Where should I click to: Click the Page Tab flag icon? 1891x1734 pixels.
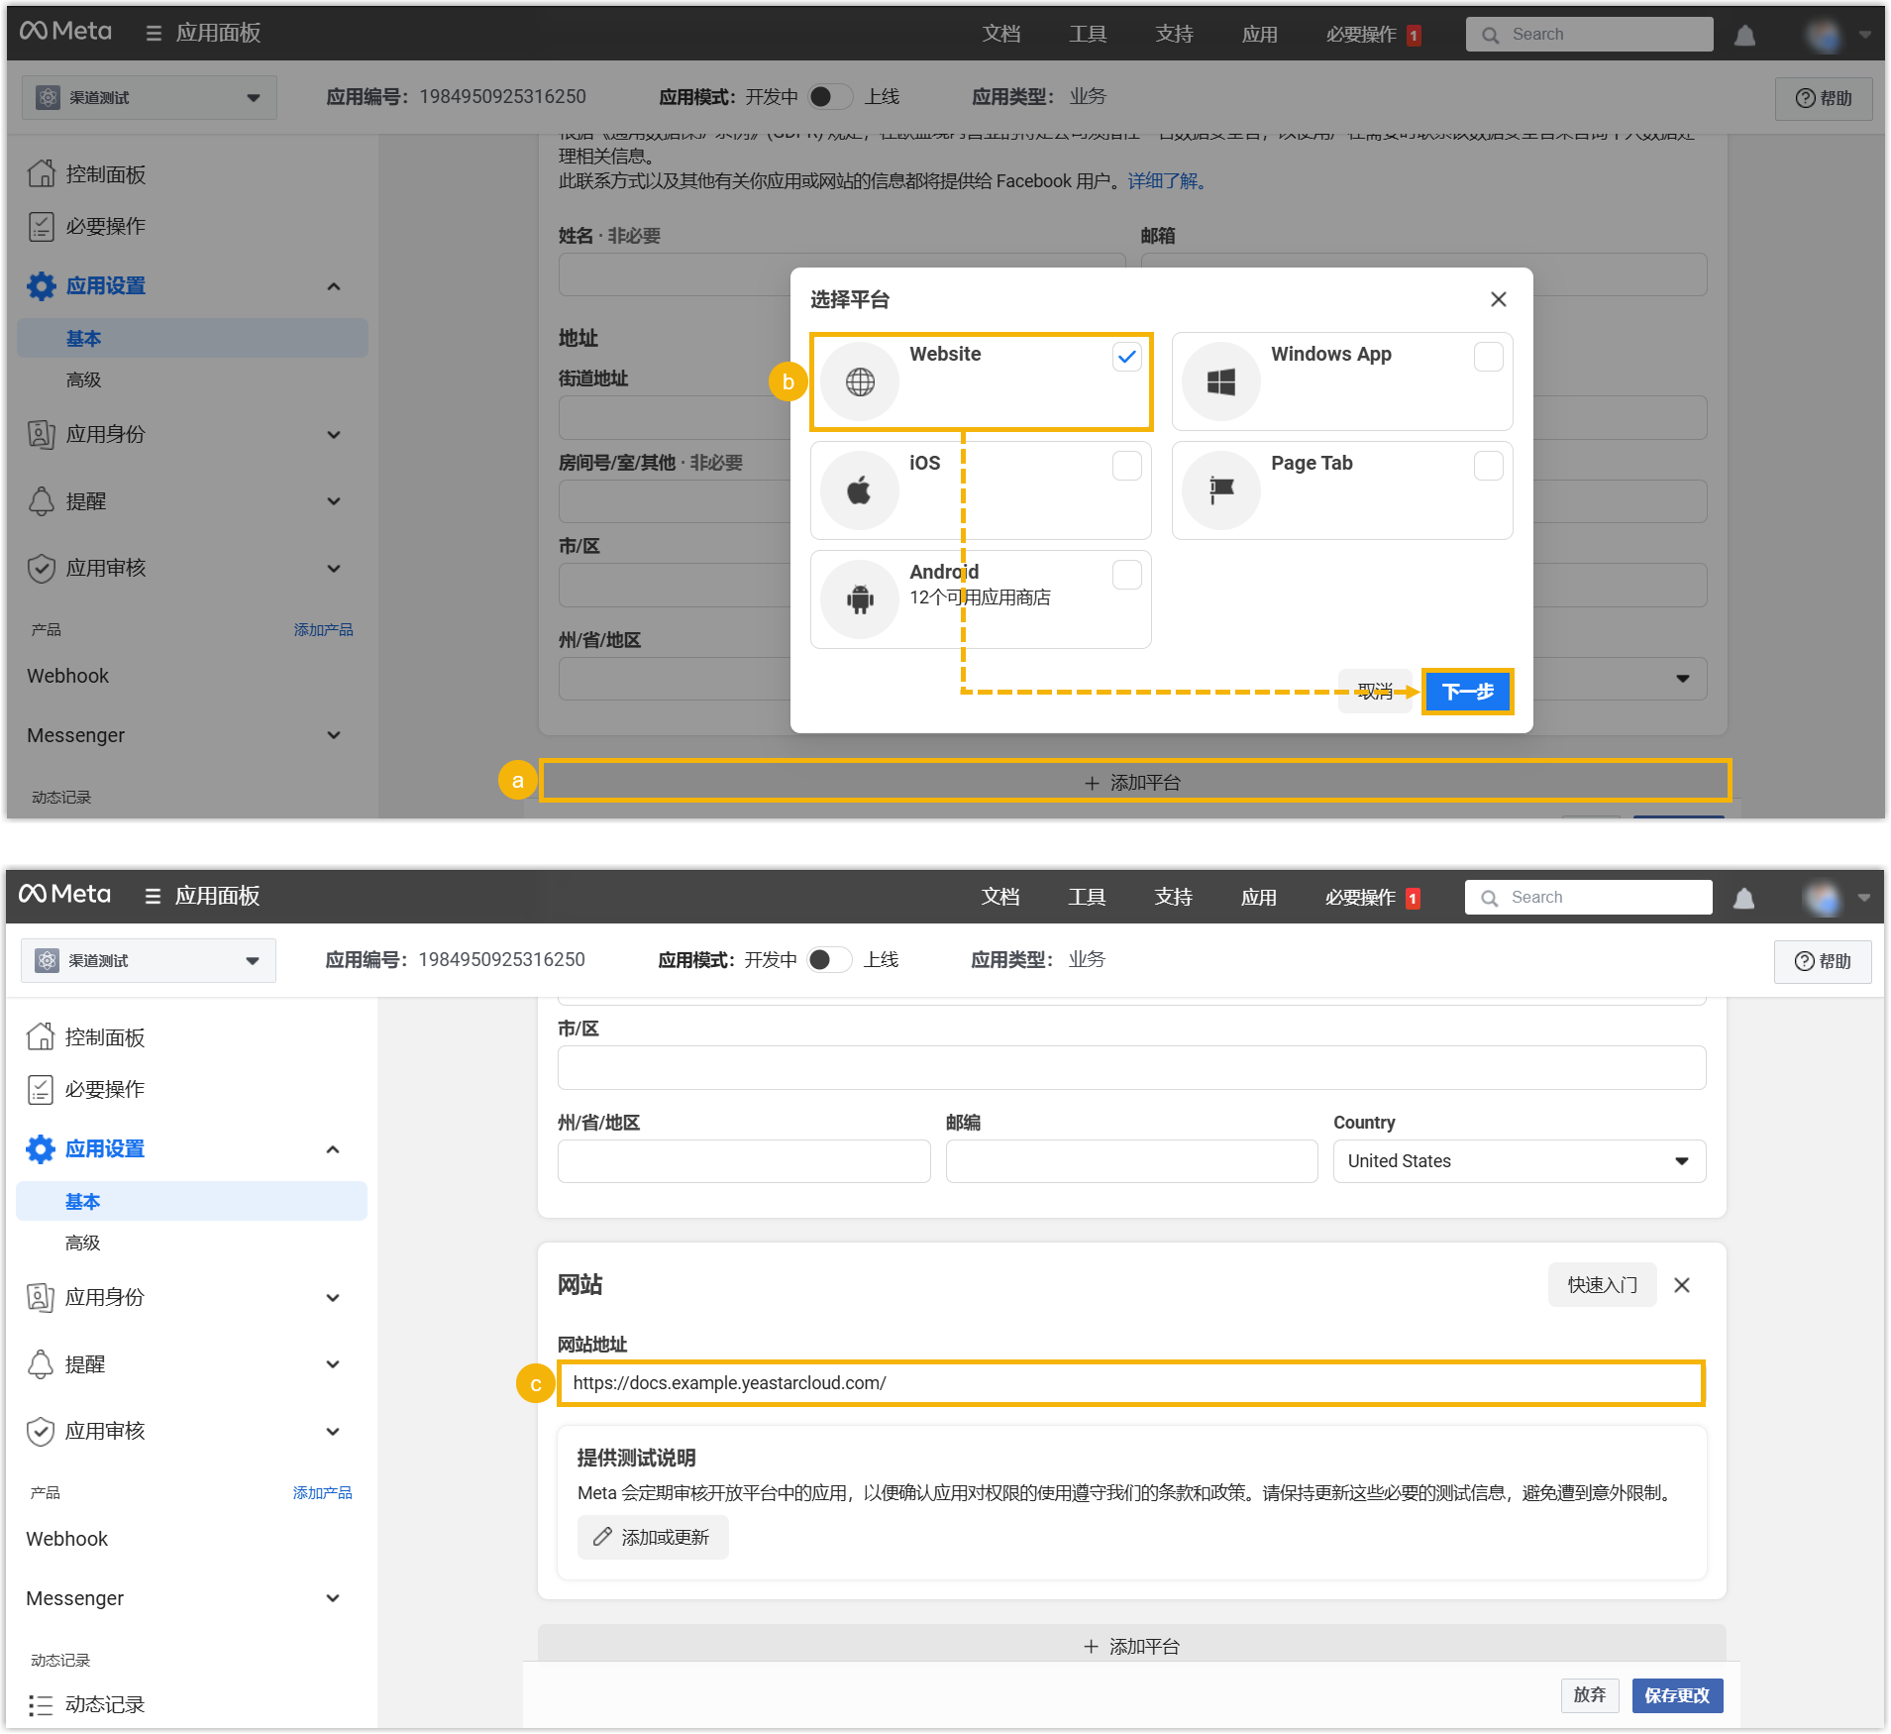[x=1220, y=490]
